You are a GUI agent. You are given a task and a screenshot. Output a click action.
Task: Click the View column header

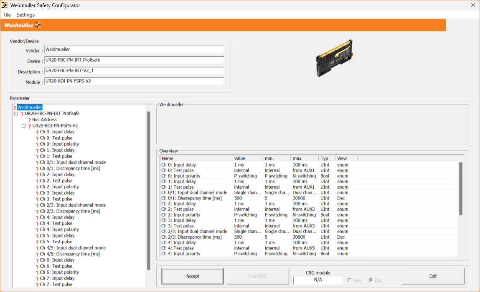click(x=346, y=158)
